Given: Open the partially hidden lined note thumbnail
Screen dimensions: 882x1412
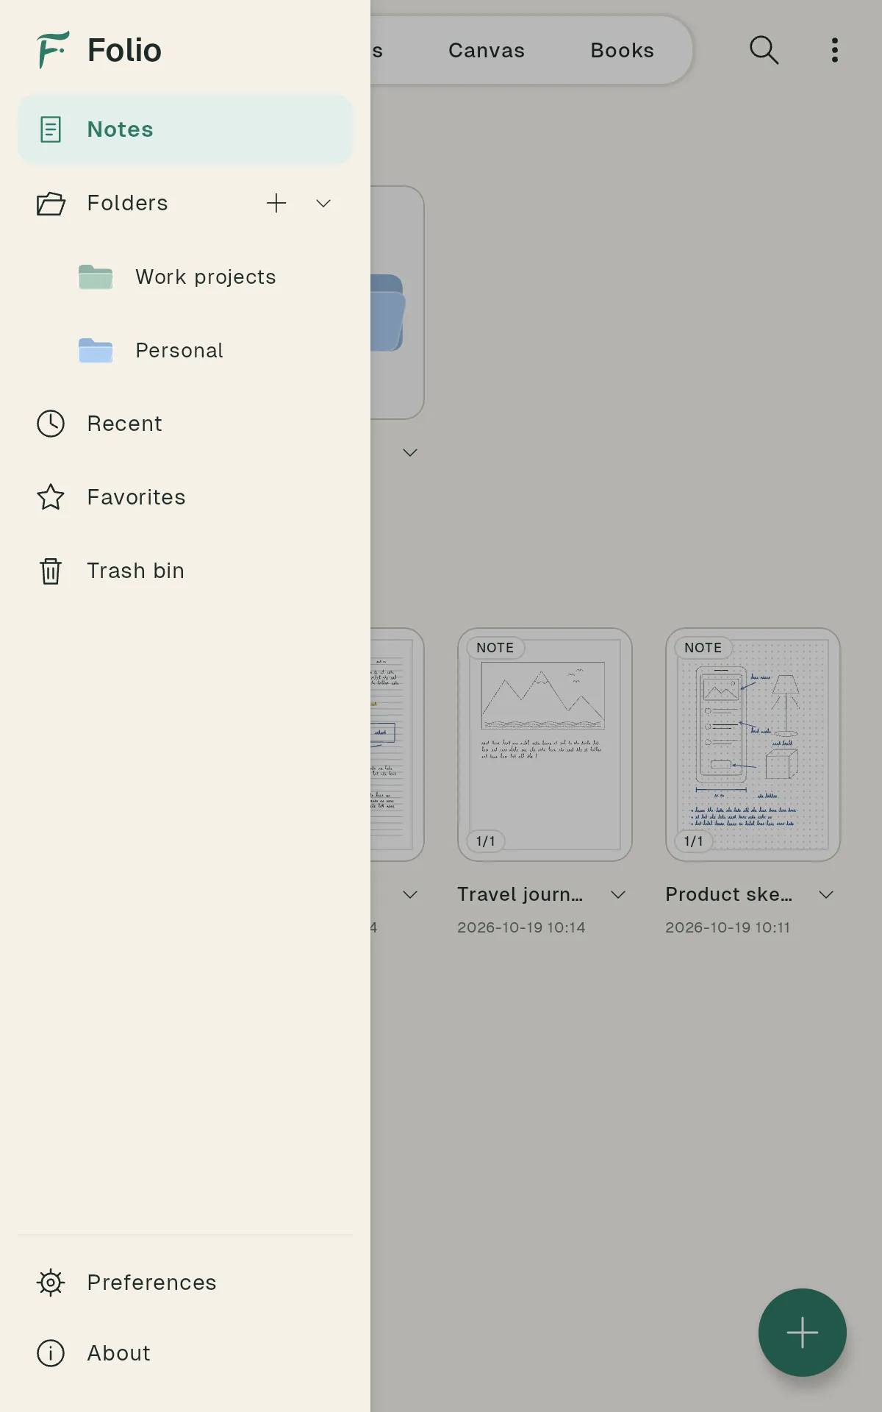Looking at the screenshot, I should pos(397,744).
